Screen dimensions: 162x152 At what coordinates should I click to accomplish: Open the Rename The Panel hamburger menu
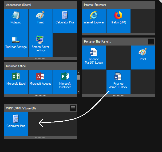(151, 42)
